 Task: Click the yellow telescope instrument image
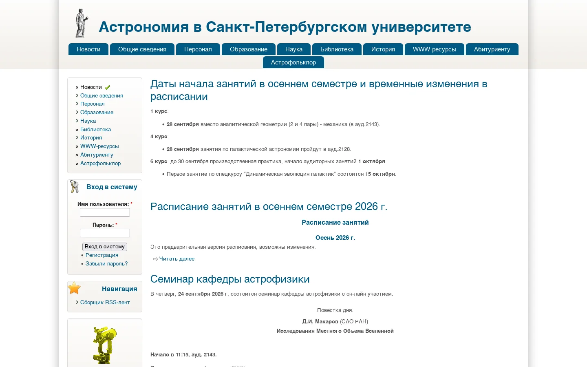[104, 345]
